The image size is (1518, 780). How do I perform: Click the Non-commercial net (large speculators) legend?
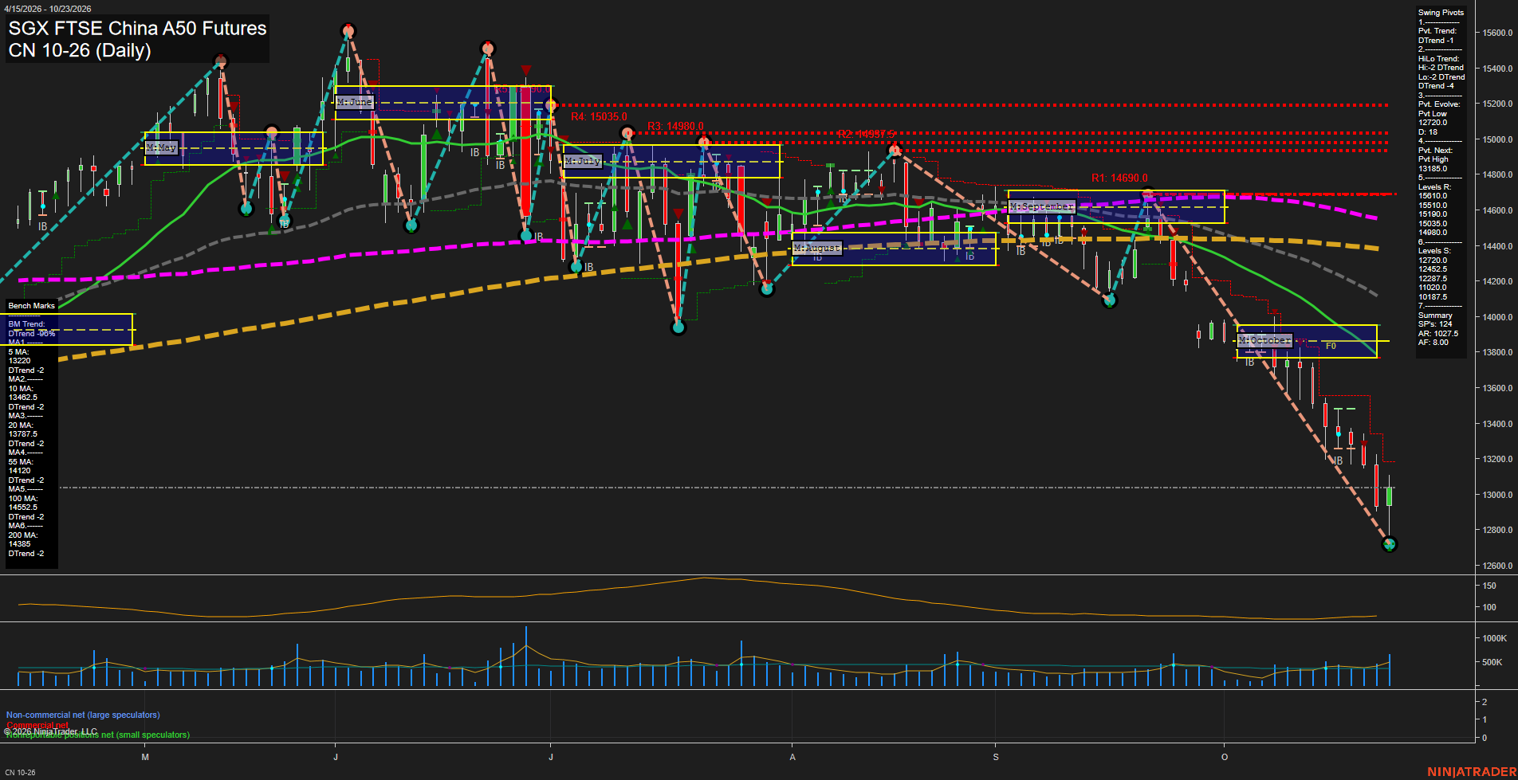[83, 715]
